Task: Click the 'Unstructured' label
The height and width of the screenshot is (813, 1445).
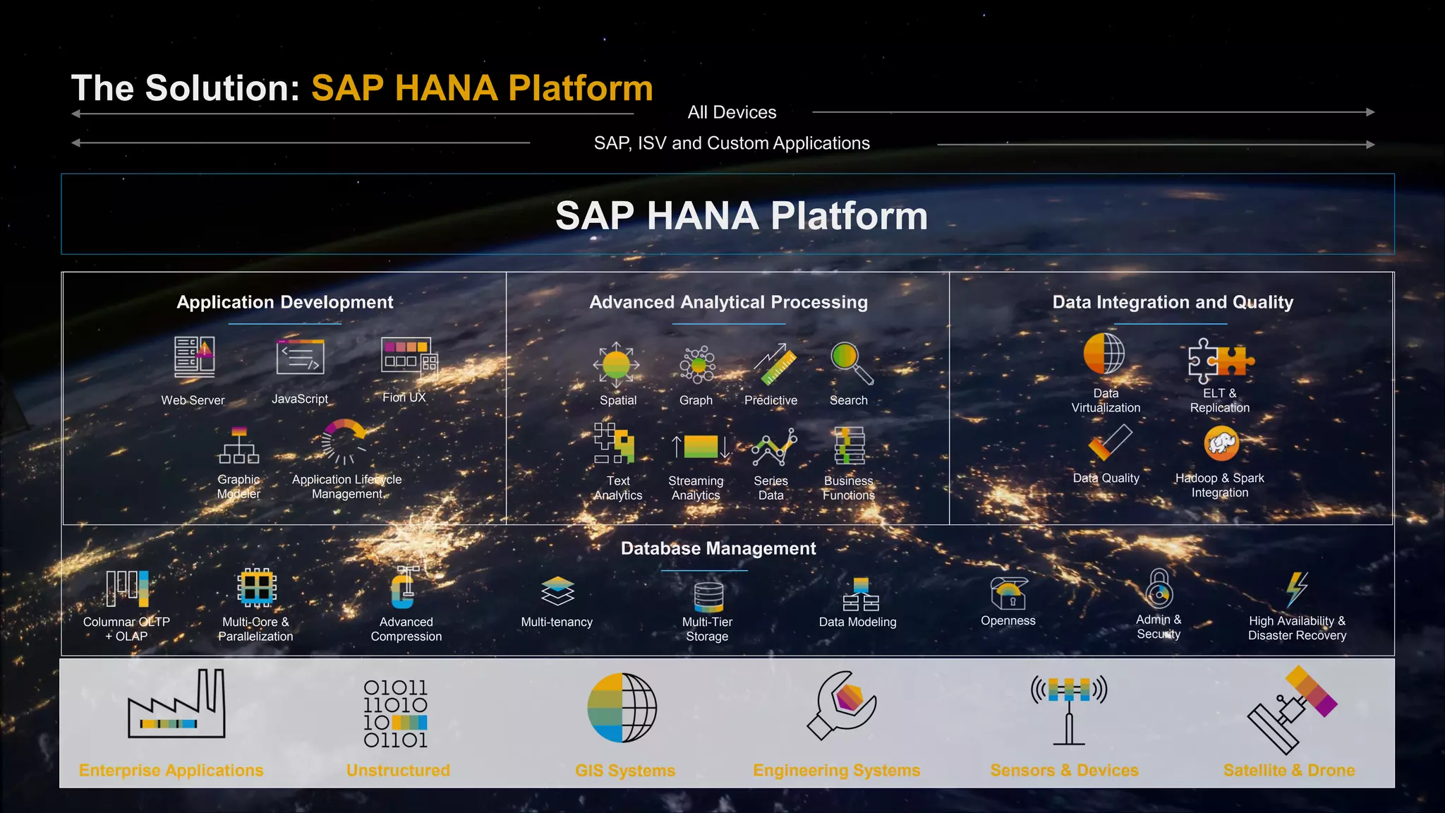Action: coord(398,770)
